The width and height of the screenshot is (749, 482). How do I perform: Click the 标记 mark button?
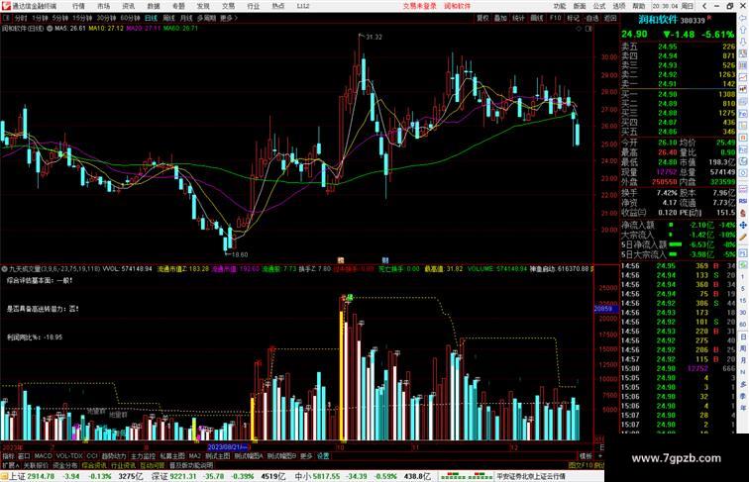click(573, 18)
